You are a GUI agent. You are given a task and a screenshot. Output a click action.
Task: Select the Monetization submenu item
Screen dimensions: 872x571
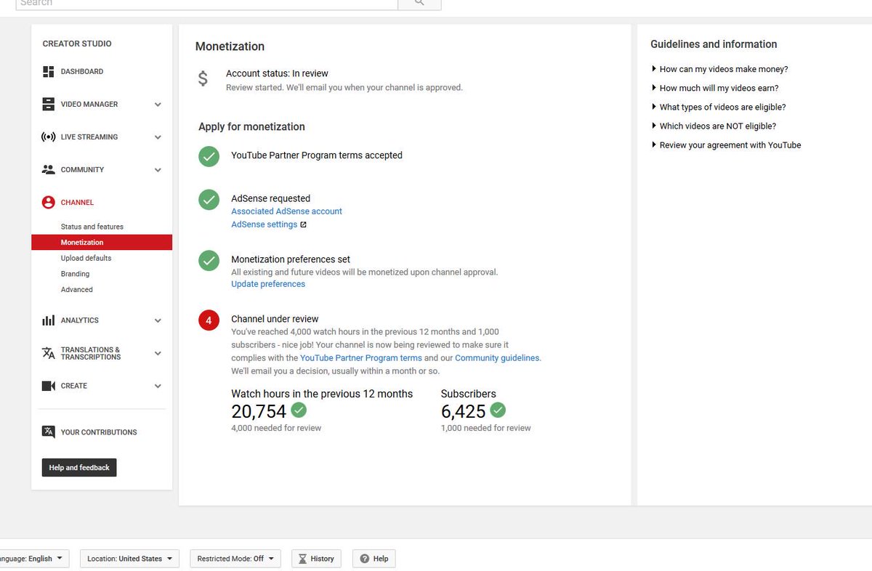click(102, 243)
